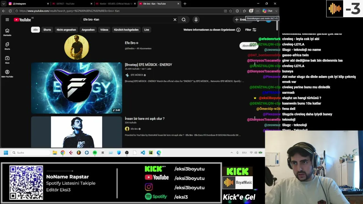
Task: Open Weitere Informationen zu diesen Ergebnissen
Action: click(209, 30)
